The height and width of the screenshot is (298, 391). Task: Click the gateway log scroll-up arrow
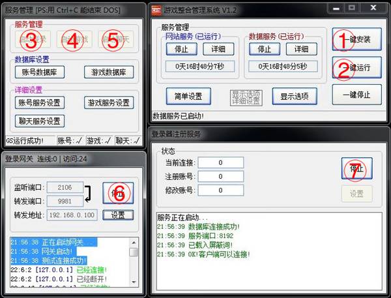pos(134,243)
